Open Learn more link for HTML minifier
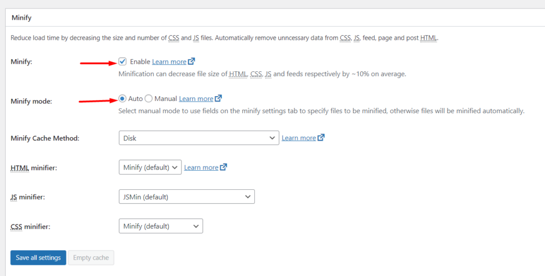Viewport: 545px width, 276px height. click(x=201, y=168)
